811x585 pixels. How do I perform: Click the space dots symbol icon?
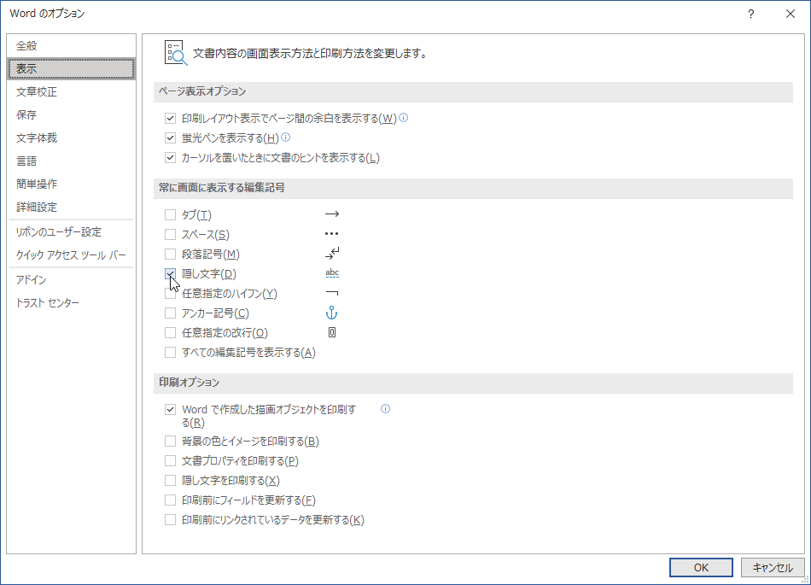(331, 234)
